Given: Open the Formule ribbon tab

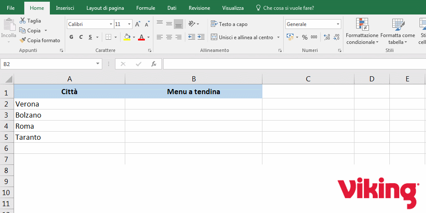Looking at the screenshot, I should coord(145,8).
